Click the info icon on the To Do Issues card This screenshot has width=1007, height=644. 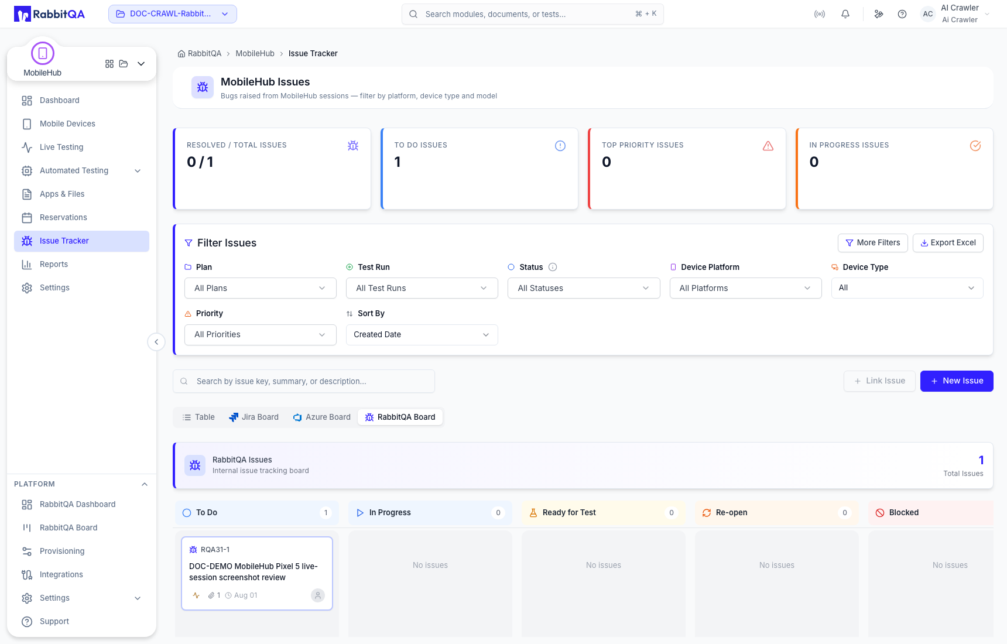[x=560, y=146]
